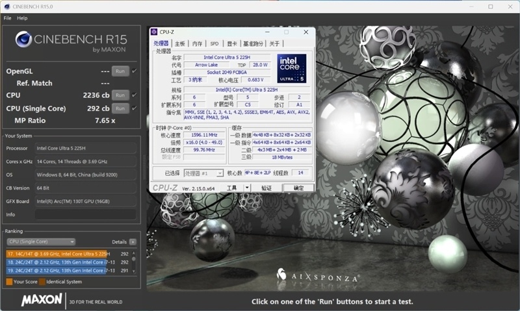This screenshot has height=311, width=520.
Task: Uncheck the CPU (Single Core) test checkbox
Action: pyautogui.click(x=135, y=108)
